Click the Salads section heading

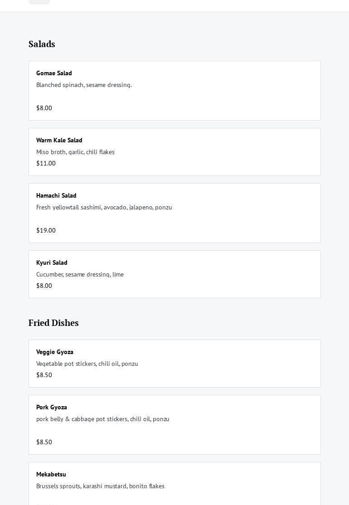coord(42,44)
